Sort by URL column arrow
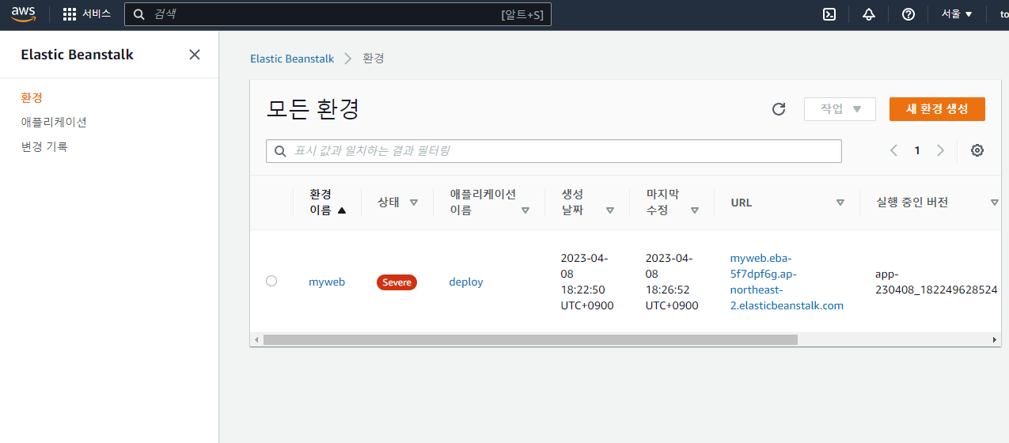The width and height of the screenshot is (1009, 443). click(840, 203)
